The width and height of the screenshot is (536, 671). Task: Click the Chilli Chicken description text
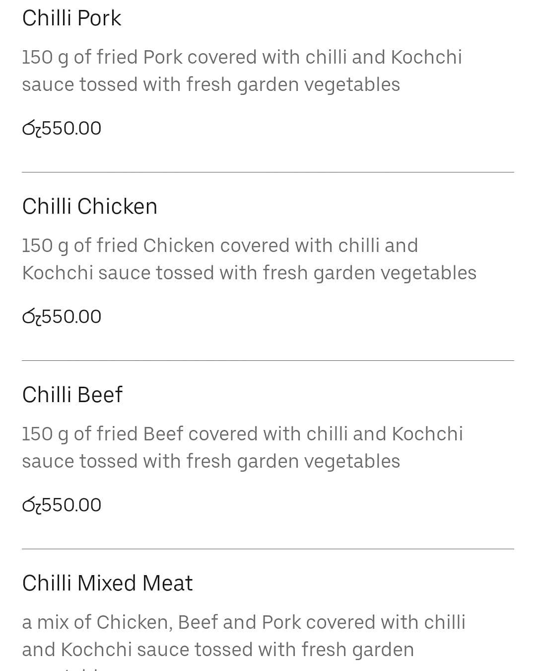point(249,259)
